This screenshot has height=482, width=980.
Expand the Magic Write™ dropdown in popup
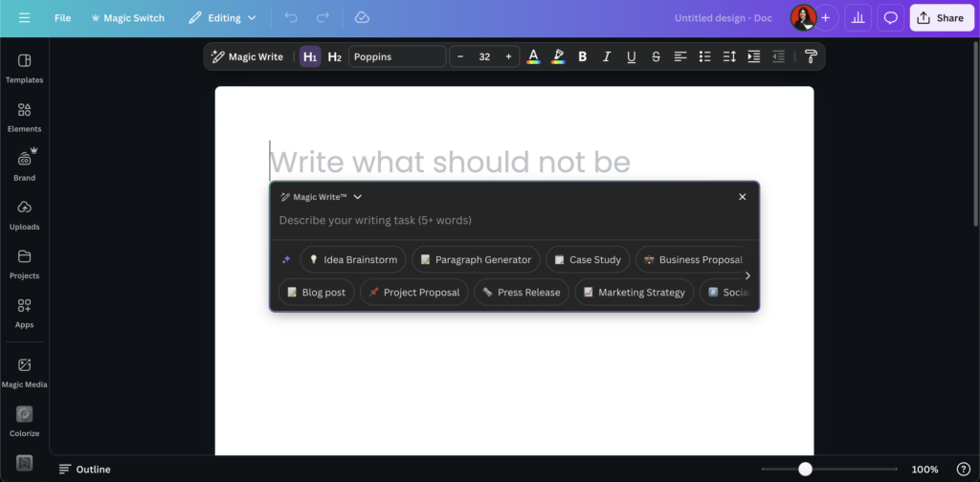coord(322,197)
